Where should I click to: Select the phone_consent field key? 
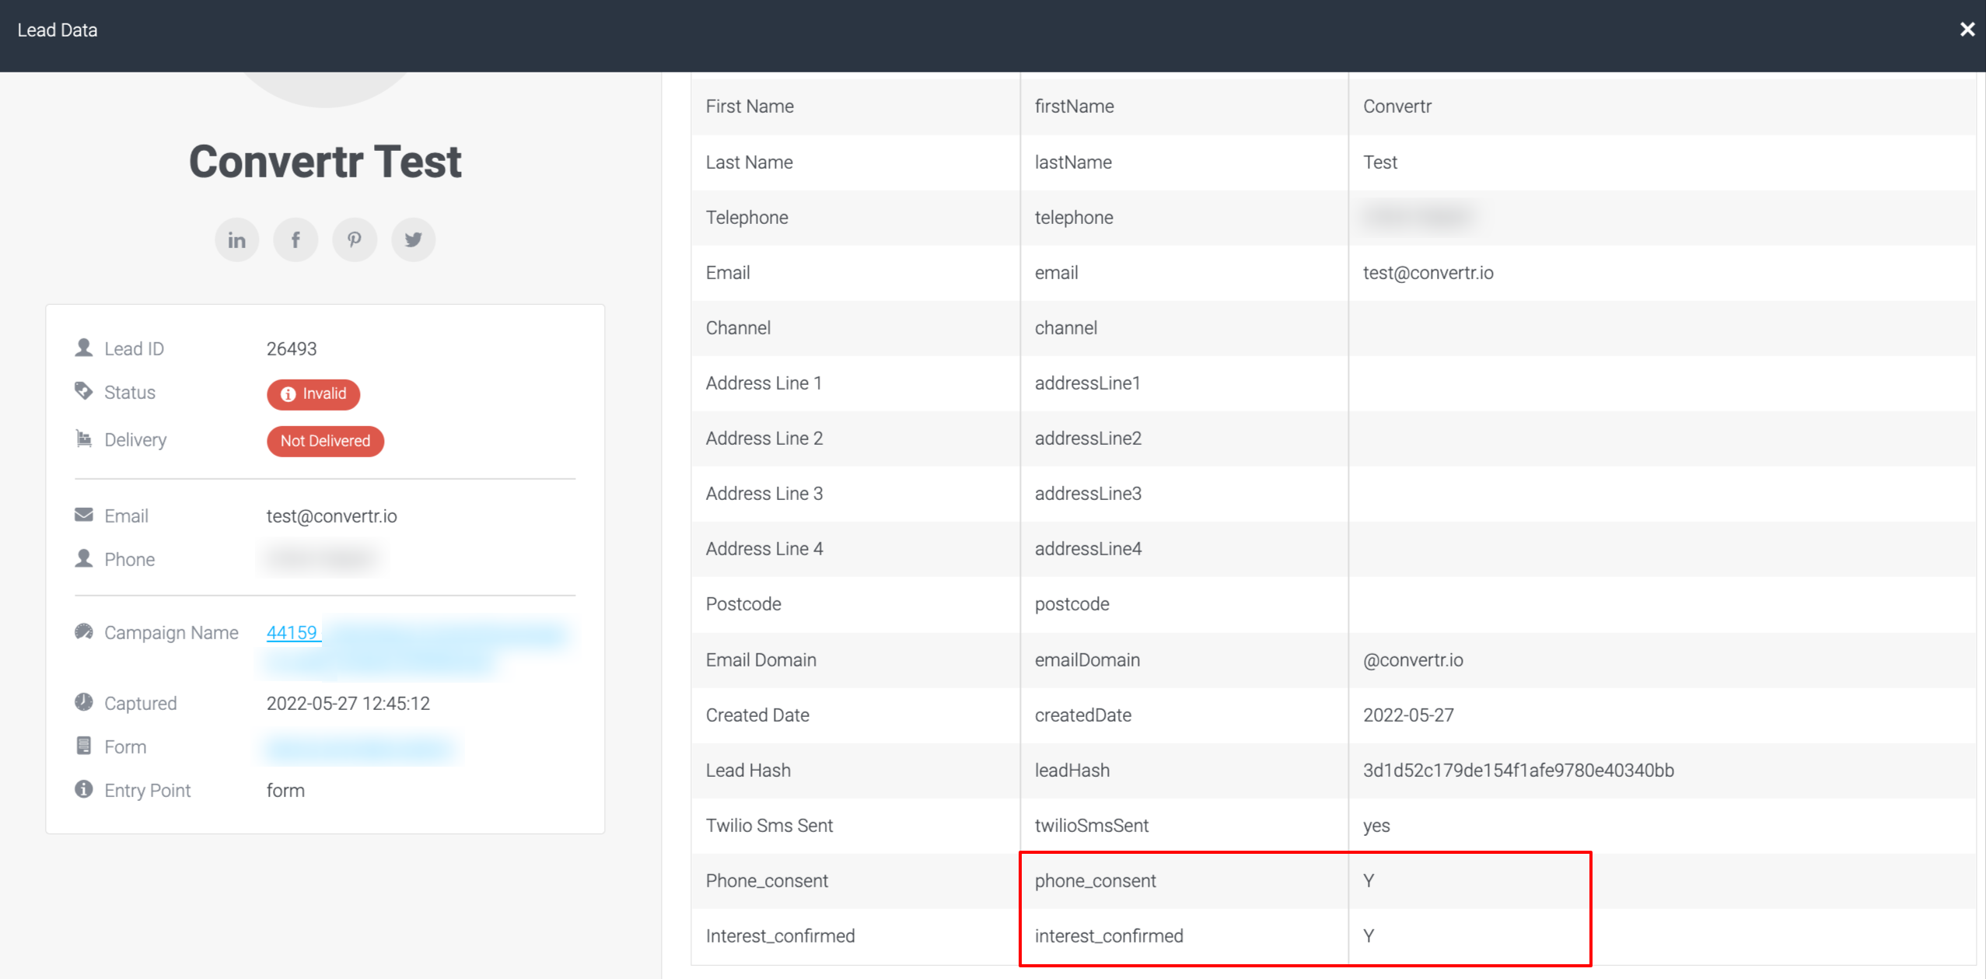pyautogui.click(x=1095, y=882)
